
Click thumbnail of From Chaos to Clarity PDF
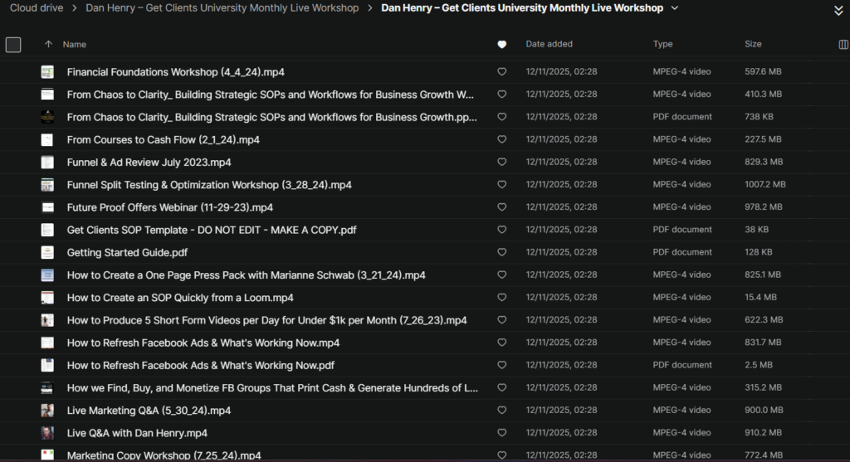point(47,116)
